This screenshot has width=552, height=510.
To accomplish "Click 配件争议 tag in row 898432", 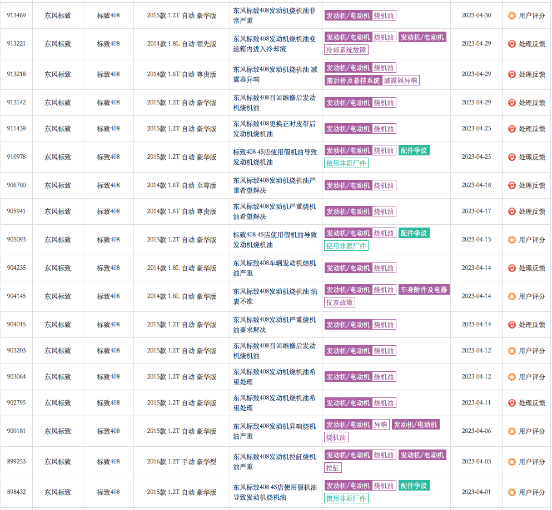I will click(x=414, y=486).
